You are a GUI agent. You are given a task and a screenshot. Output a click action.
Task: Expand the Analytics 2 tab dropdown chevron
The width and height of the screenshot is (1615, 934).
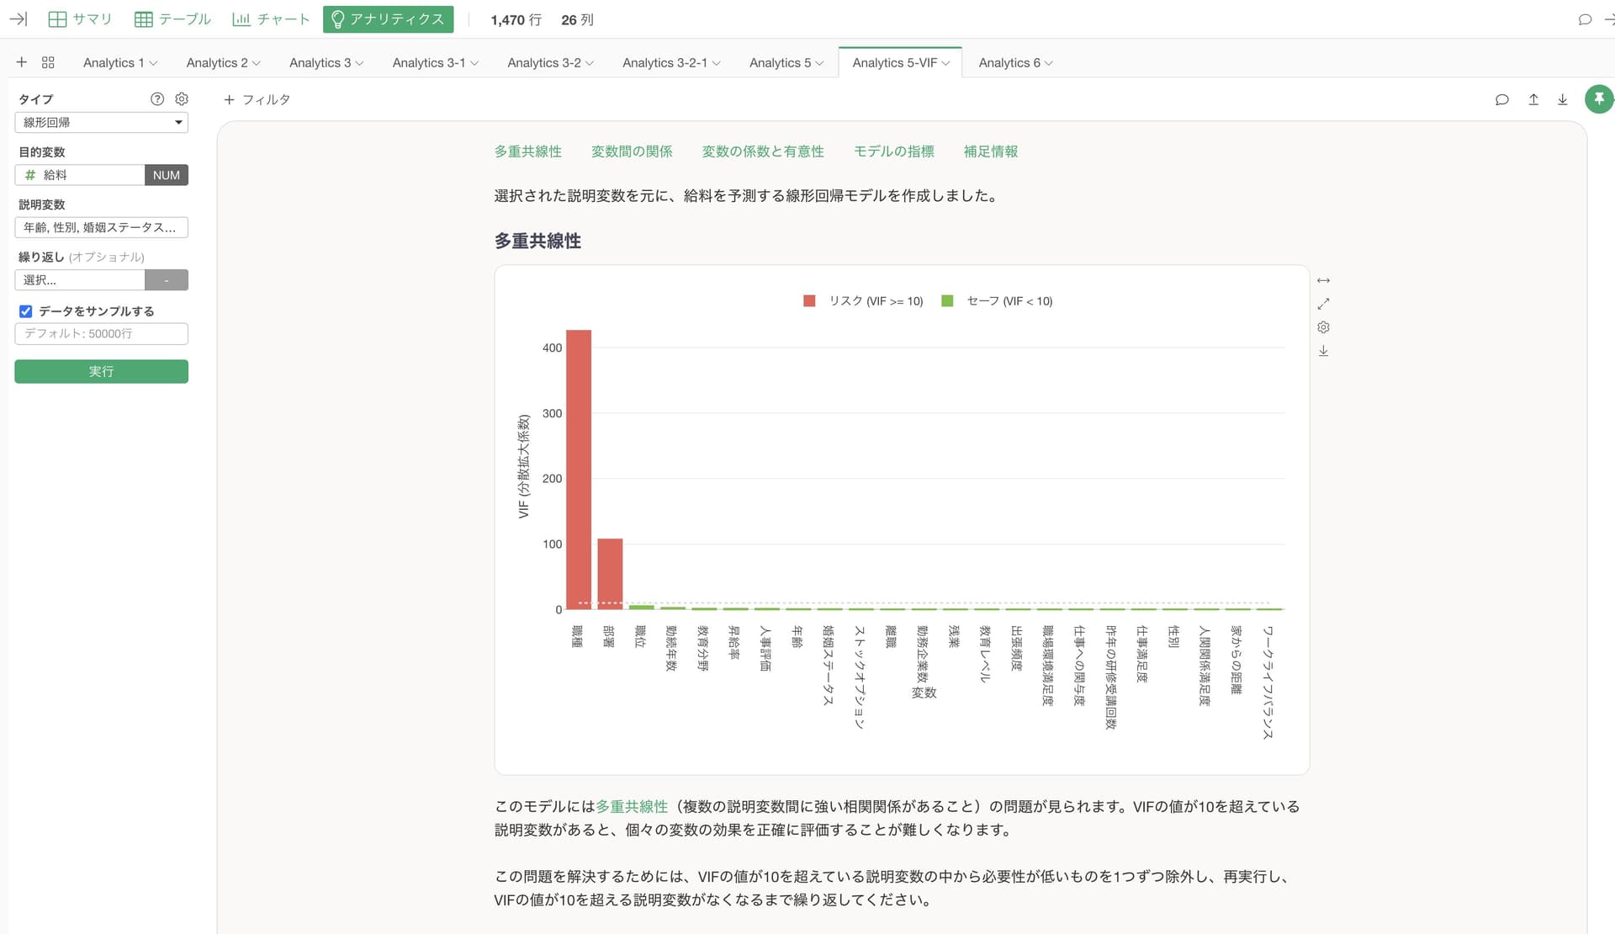[x=257, y=63]
